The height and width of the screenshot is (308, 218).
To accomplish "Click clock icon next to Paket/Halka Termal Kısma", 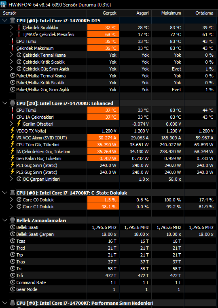I will point(13,76).
